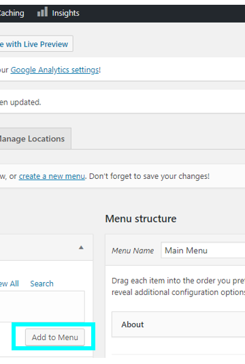Open the Google Analytics settings link
The height and width of the screenshot is (364, 245).
pyautogui.click(x=54, y=70)
